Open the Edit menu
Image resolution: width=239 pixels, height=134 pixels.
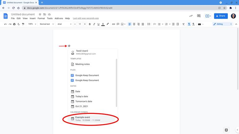click(x=19, y=18)
